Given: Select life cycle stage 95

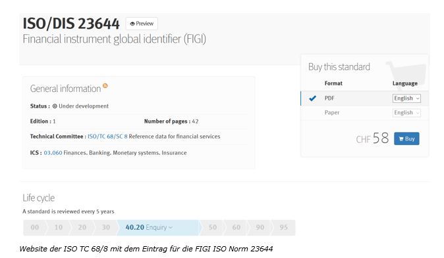Looking at the screenshot, I should pos(284,228).
